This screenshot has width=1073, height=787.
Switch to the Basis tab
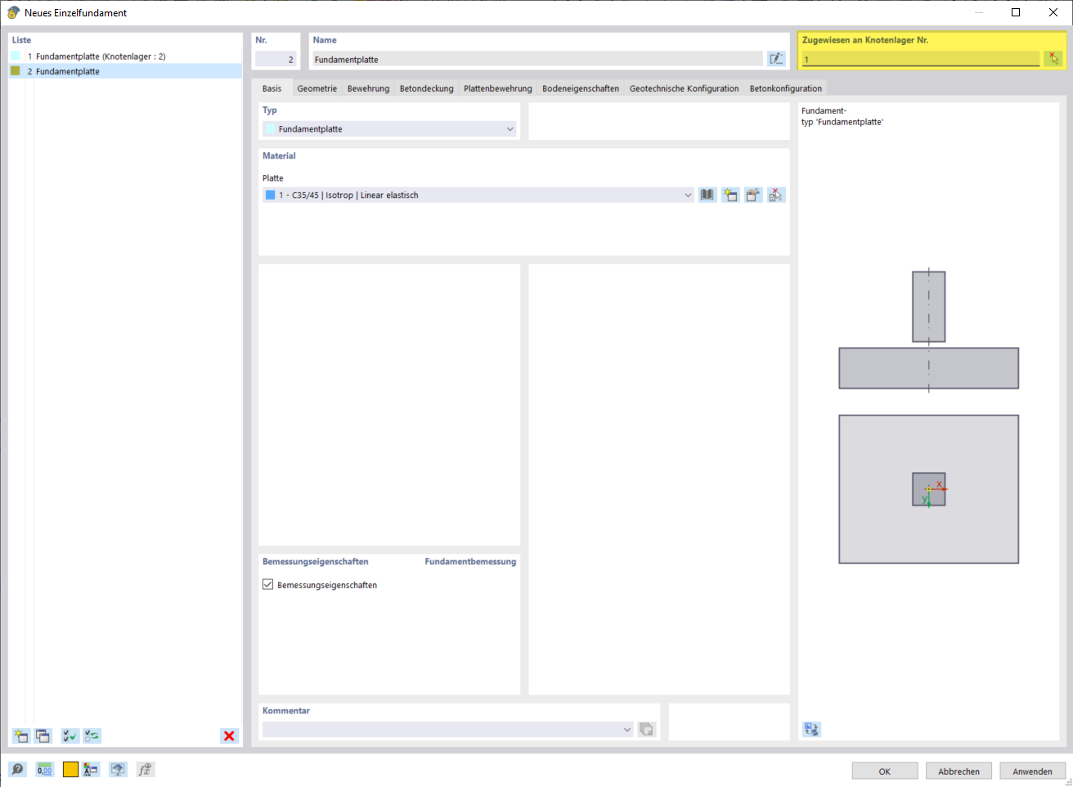pyautogui.click(x=272, y=88)
